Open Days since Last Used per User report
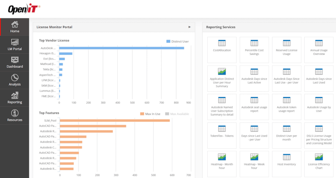336x178 pixels. point(254,136)
